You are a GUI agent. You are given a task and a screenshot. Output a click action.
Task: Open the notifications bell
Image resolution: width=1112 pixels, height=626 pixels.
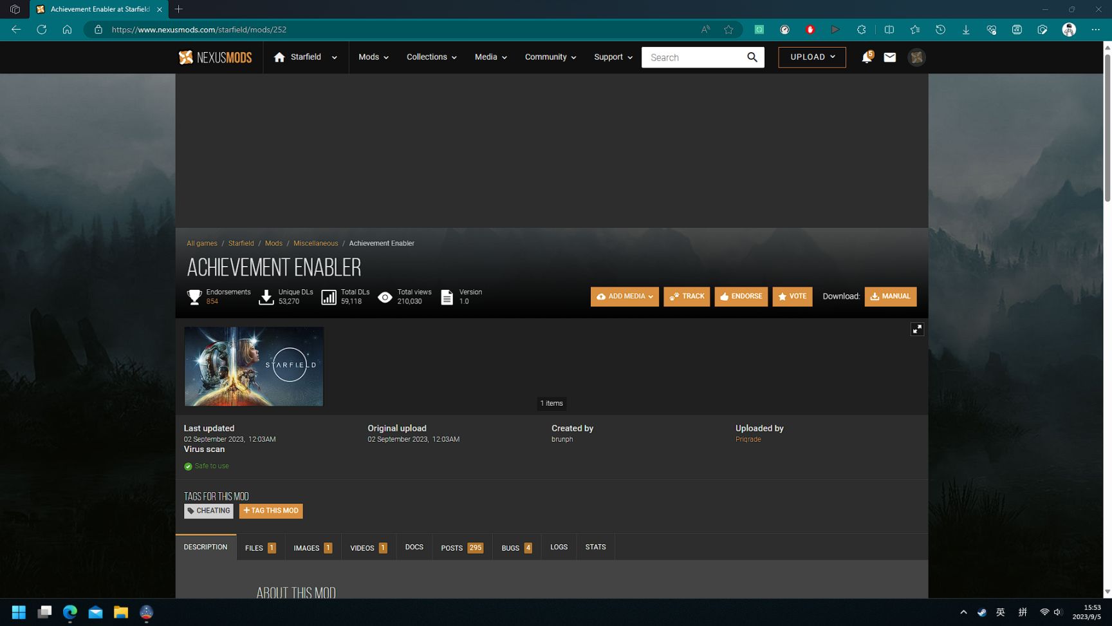tap(867, 57)
